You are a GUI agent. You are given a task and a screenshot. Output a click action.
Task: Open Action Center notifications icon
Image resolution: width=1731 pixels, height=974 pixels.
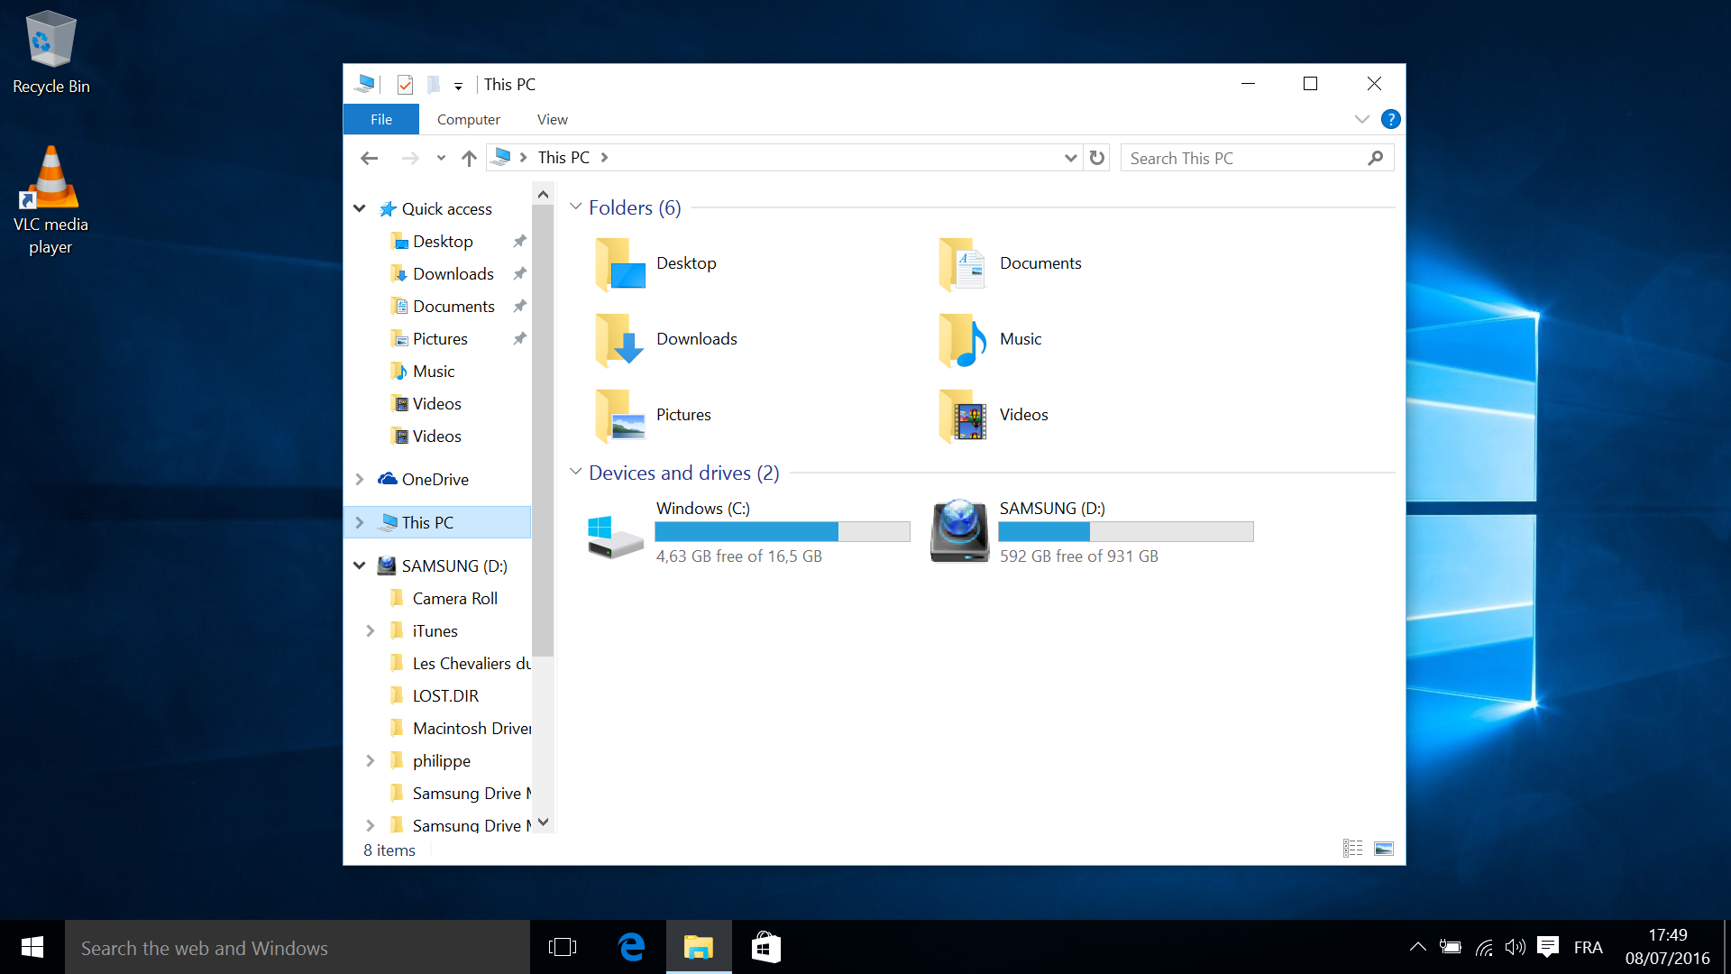coord(1548,947)
